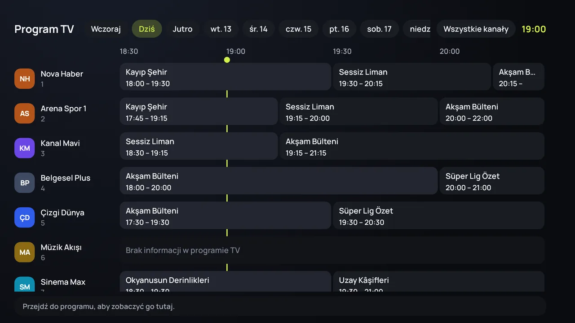Open Kayıp Şehir 17:45 – 19:15 program
Viewport: 575px width, 323px height.
coord(199,112)
